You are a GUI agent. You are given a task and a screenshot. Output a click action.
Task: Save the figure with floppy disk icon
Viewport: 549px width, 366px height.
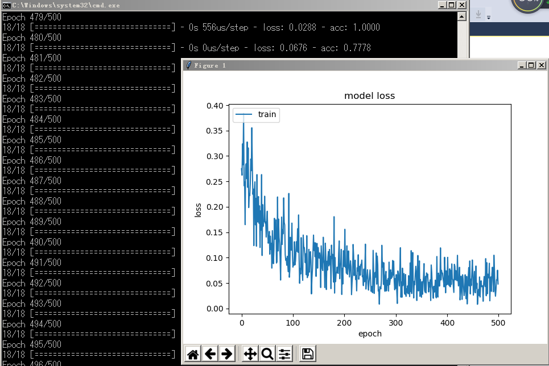308,354
